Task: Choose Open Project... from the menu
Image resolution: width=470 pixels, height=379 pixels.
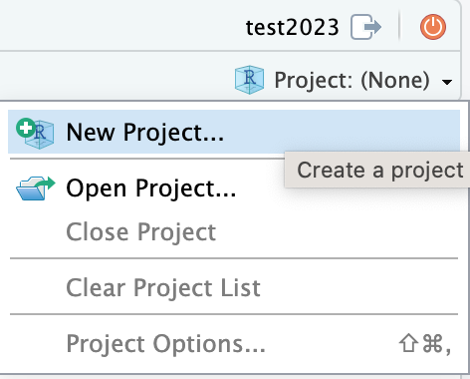Action: click(x=234, y=189)
